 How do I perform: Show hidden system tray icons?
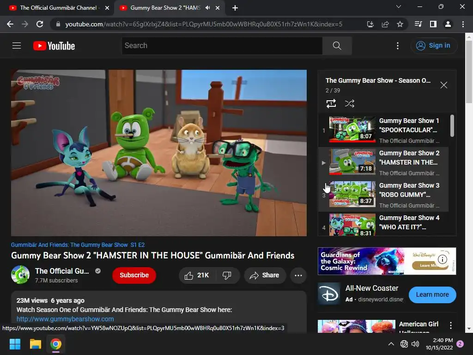391,344
